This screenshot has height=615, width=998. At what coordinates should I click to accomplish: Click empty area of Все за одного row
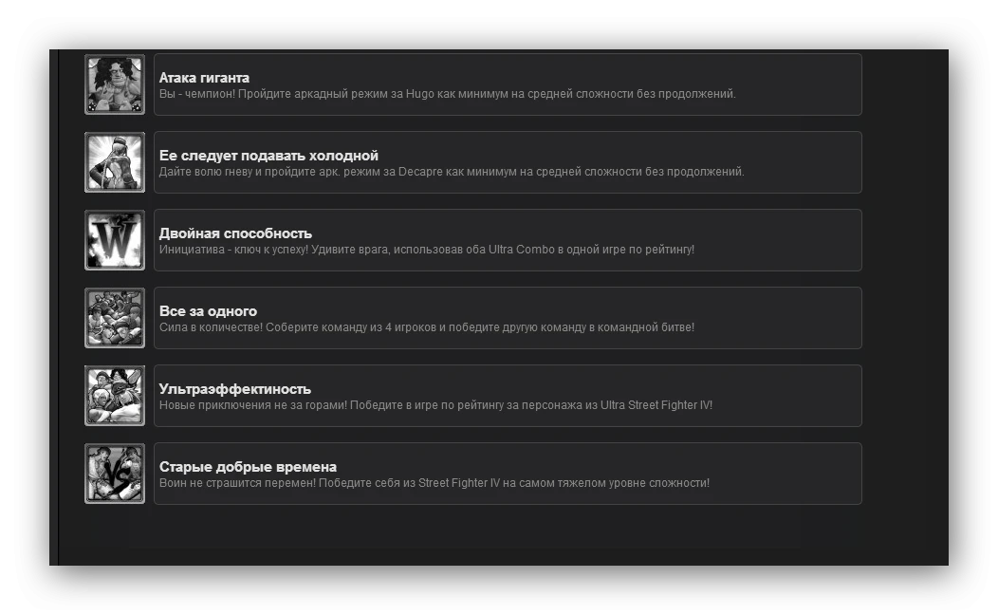pos(777,318)
